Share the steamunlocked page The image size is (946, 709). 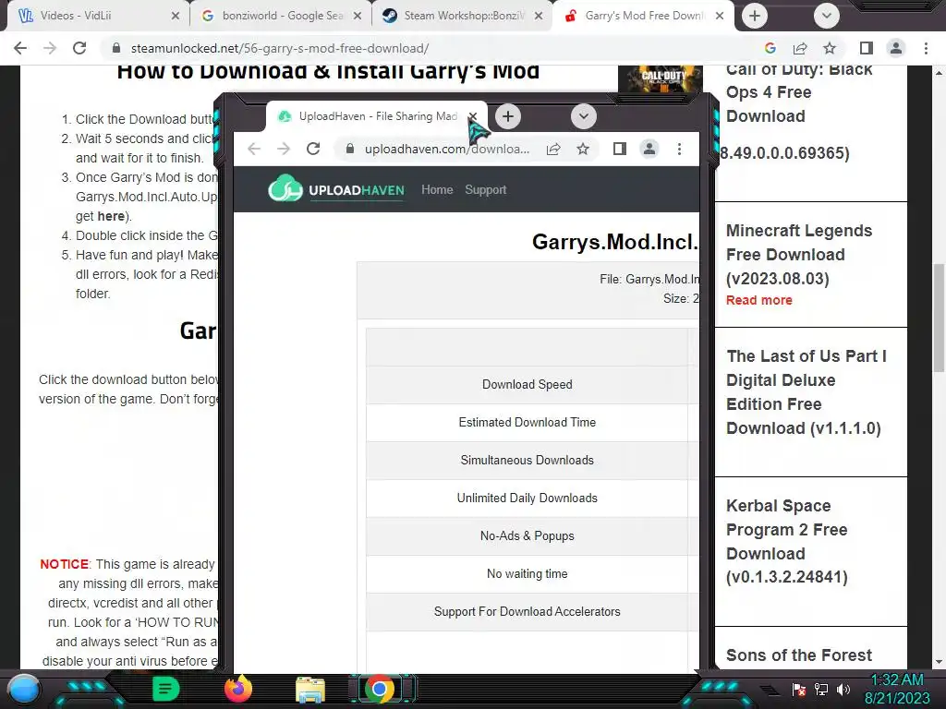[800, 48]
